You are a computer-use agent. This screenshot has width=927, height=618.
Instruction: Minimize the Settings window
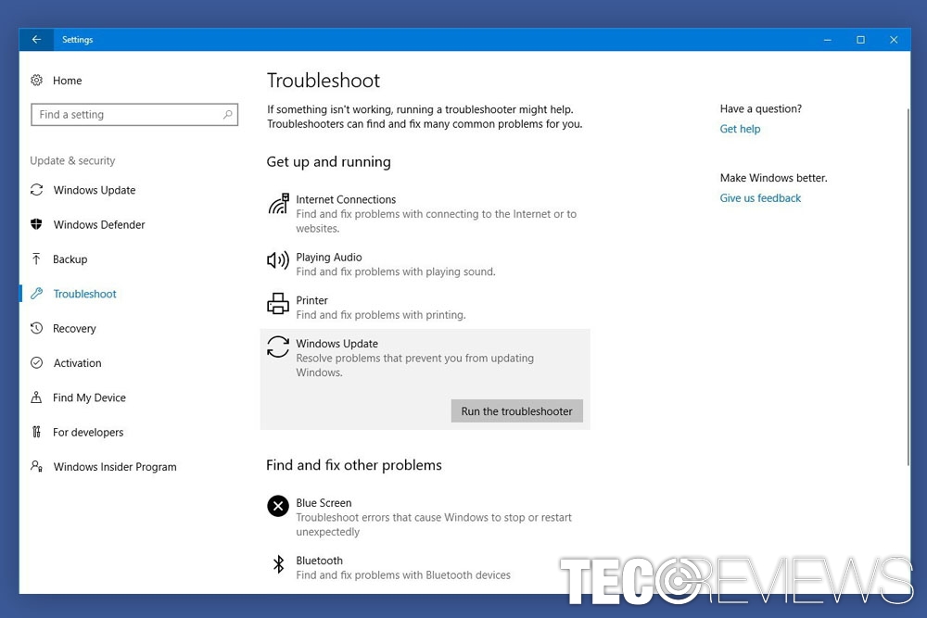[828, 40]
